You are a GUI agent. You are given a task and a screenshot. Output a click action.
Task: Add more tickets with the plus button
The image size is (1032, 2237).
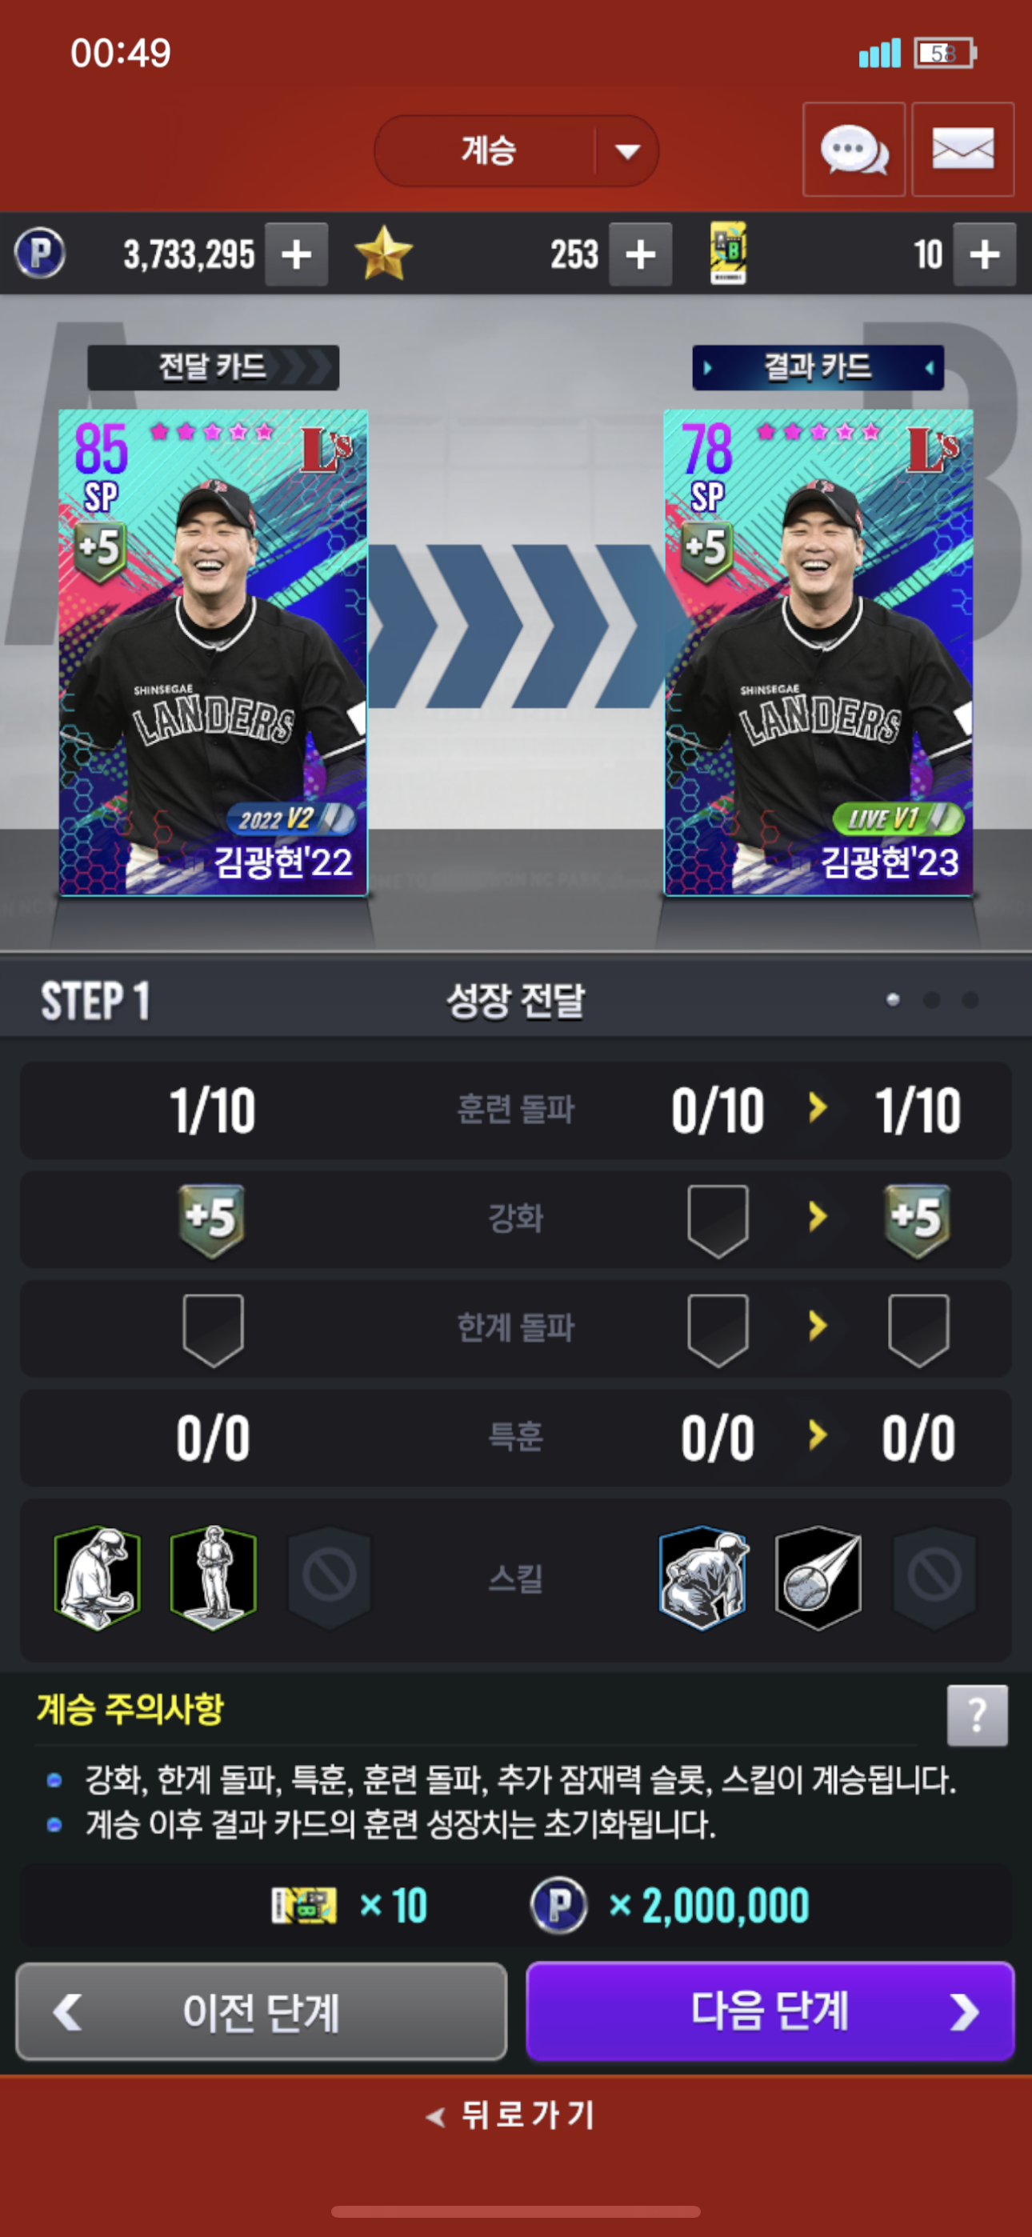click(x=984, y=254)
